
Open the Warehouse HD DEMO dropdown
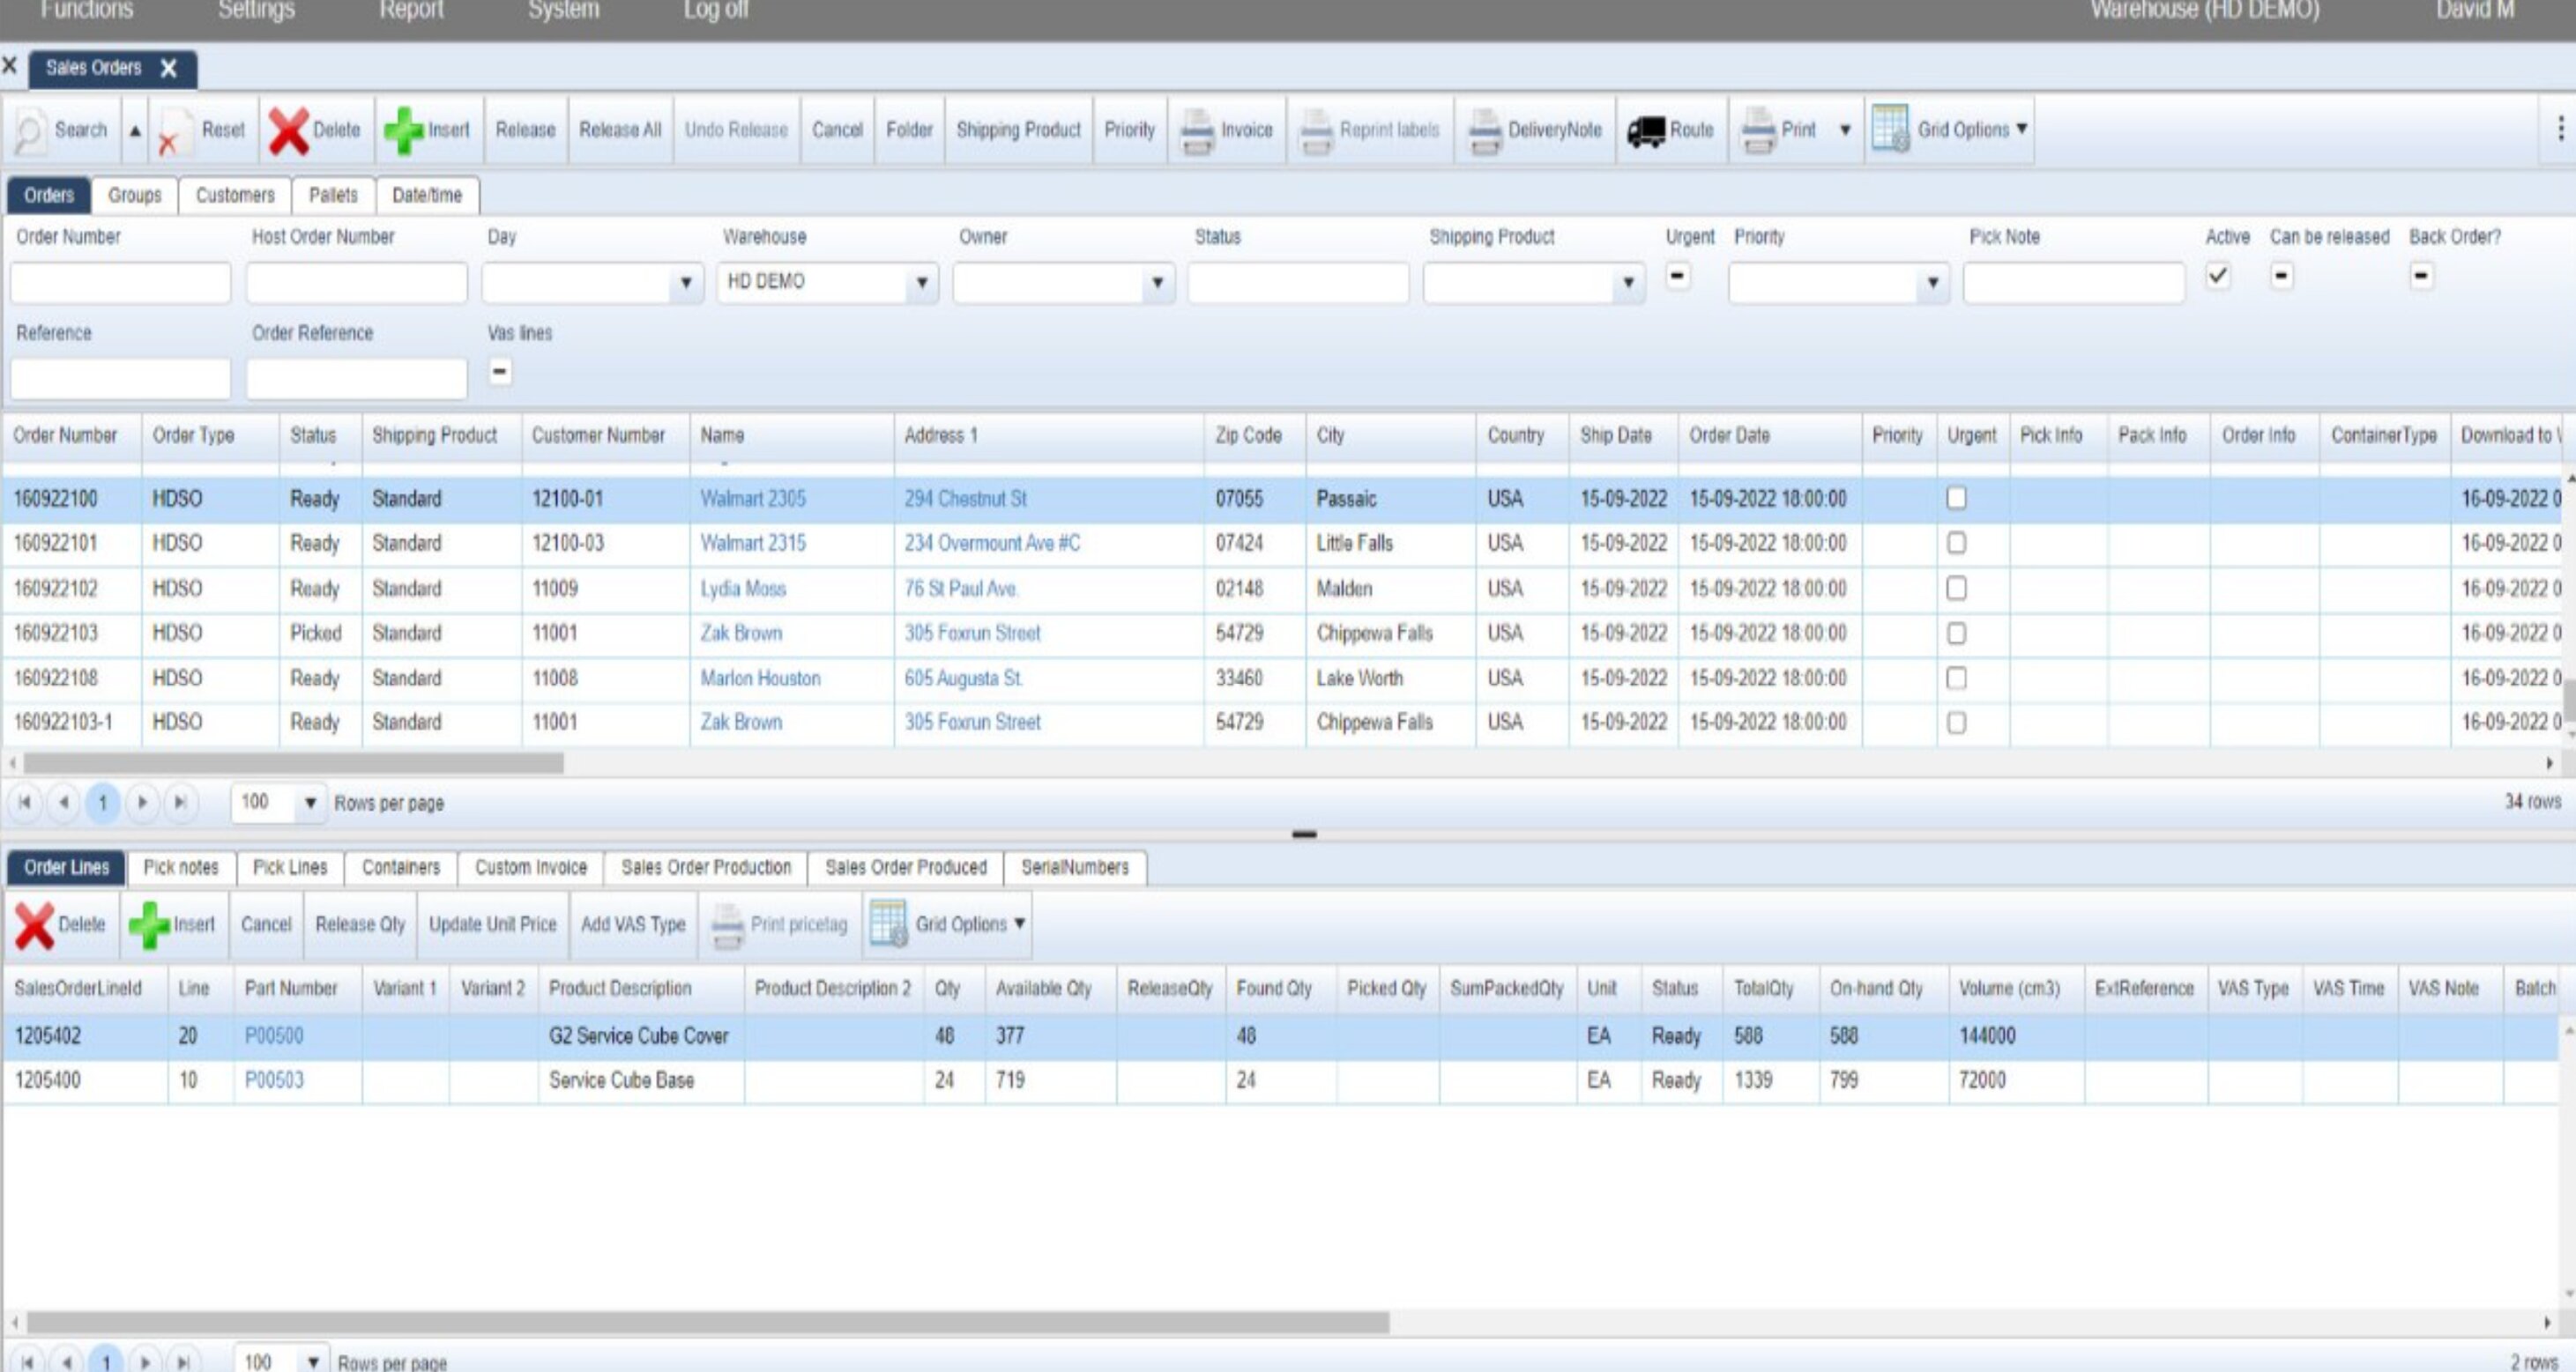click(x=921, y=283)
